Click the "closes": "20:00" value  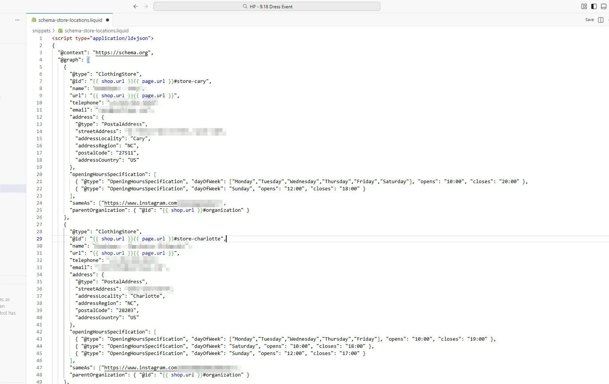click(509, 182)
